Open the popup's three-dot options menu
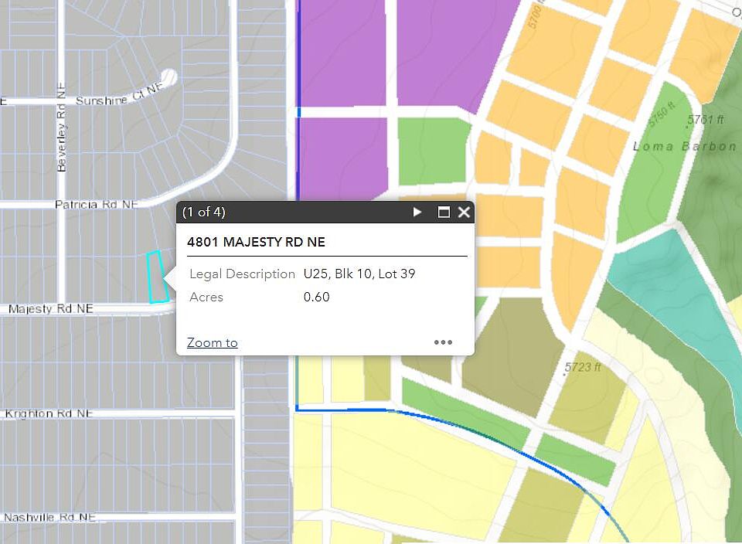The width and height of the screenshot is (742, 544). (443, 342)
